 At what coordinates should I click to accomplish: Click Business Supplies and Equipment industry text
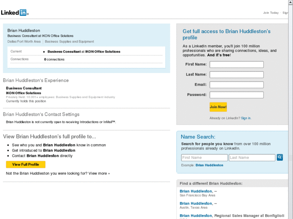(x=69, y=41)
